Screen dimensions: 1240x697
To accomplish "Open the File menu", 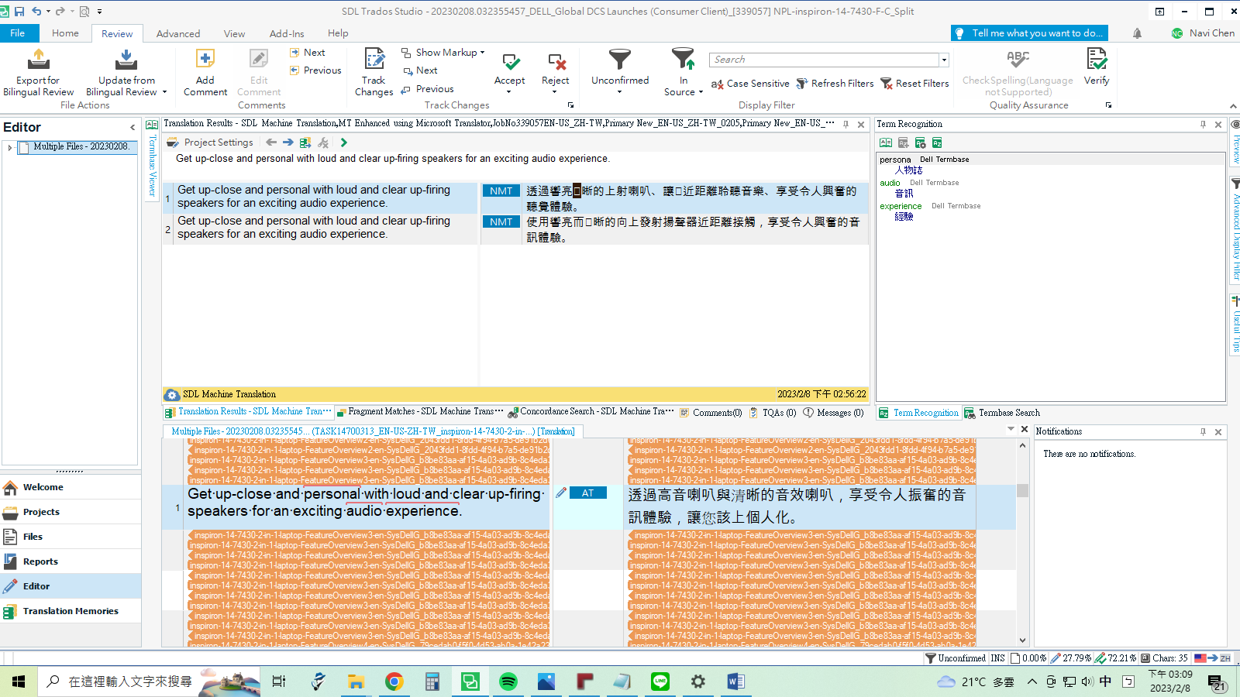I will (x=18, y=33).
